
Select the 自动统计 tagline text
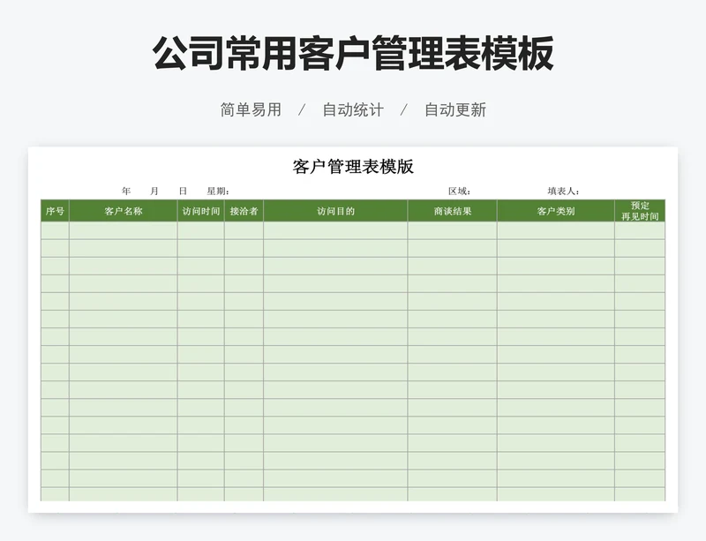[x=353, y=110]
